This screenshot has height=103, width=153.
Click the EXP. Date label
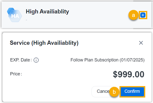tap(21, 60)
